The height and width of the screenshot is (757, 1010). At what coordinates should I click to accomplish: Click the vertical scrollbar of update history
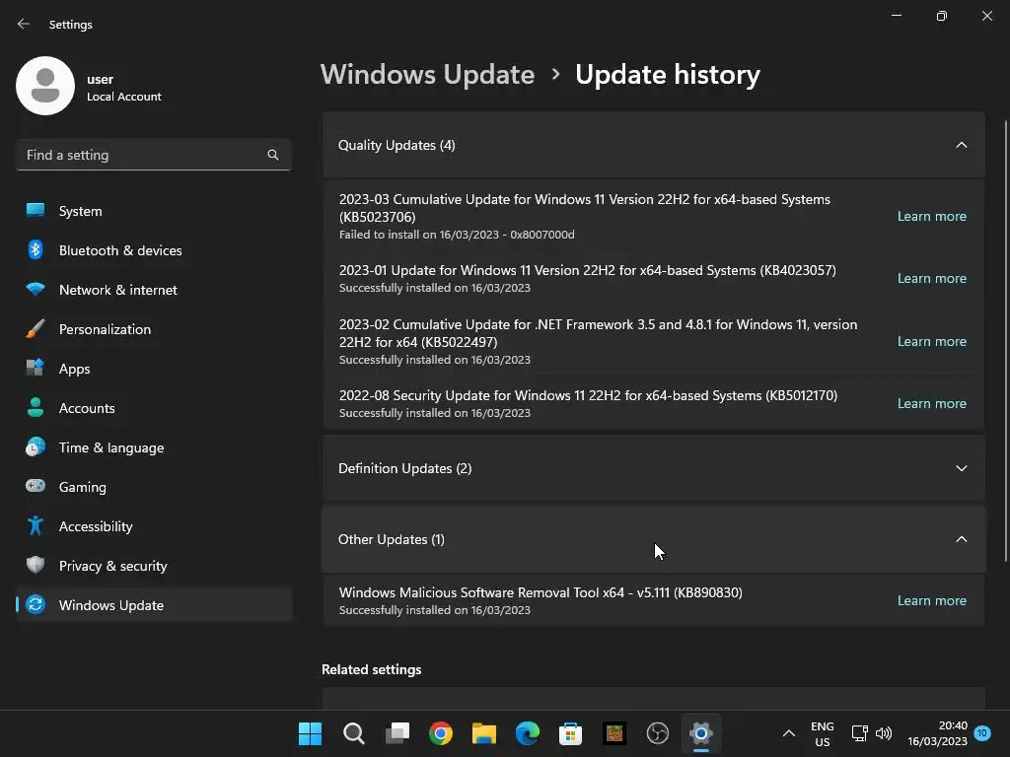tap(1006, 341)
